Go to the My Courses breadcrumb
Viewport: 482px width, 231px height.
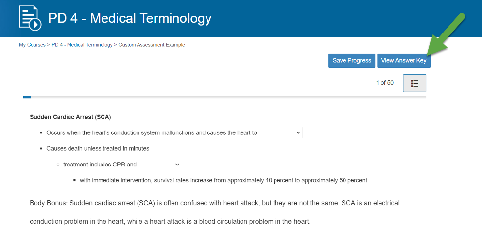32,45
